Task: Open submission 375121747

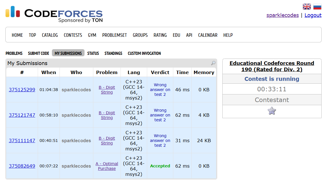Action: click(x=22, y=115)
